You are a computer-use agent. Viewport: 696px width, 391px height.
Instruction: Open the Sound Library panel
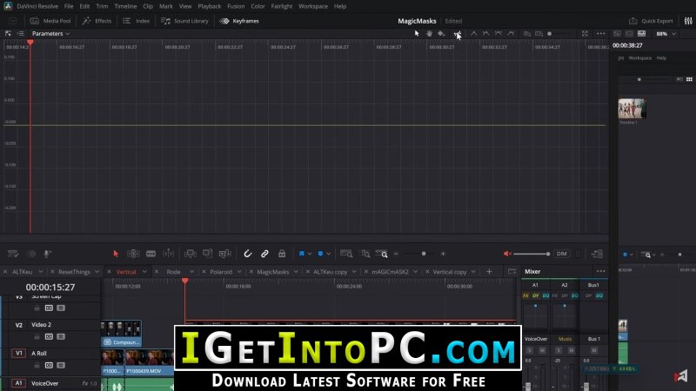click(x=184, y=21)
